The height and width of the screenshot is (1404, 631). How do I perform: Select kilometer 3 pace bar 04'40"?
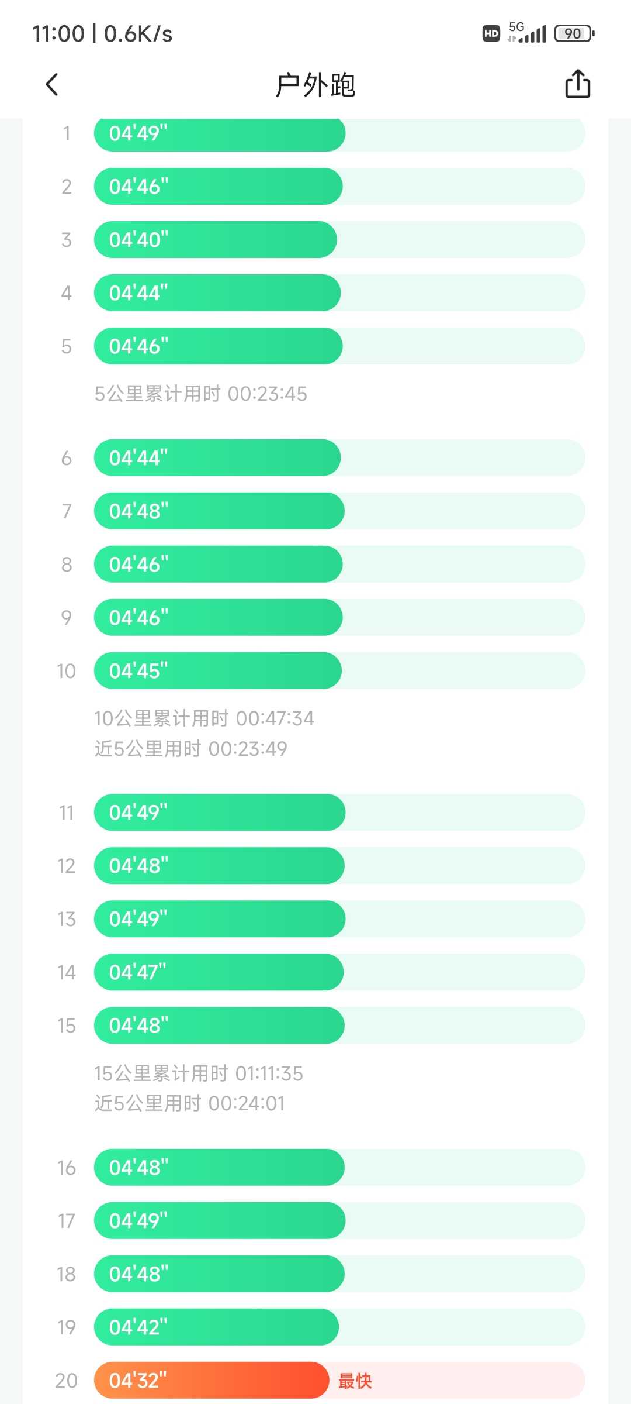point(216,240)
